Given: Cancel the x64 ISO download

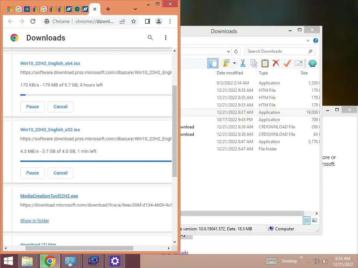Looking at the screenshot, I should coord(60,107).
